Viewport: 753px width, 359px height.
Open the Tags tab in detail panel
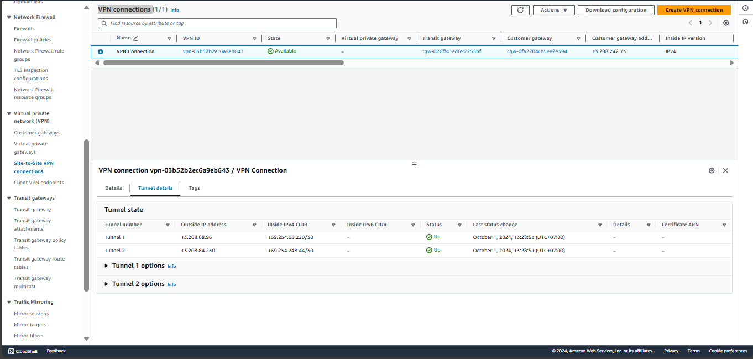click(x=194, y=188)
